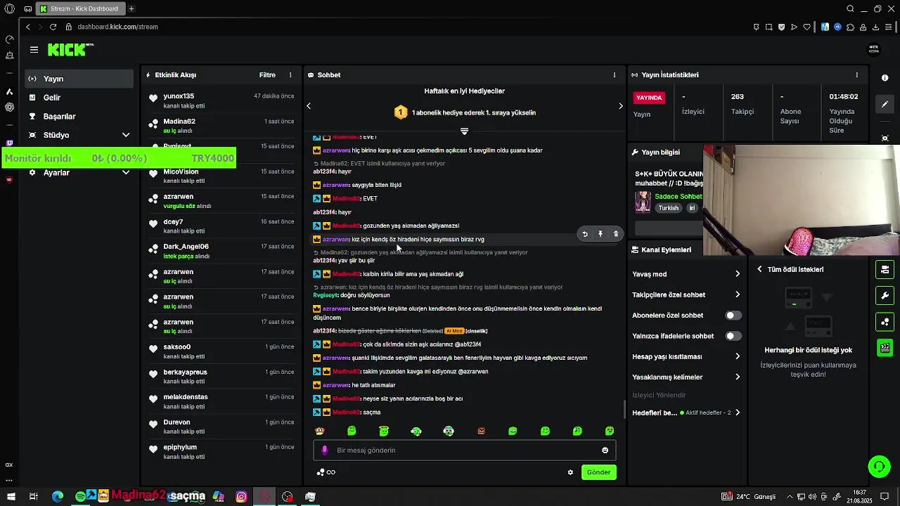The width and height of the screenshot is (900, 506).
Task: Click the purple microphone icon in chat box
Action: pos(324,450)
